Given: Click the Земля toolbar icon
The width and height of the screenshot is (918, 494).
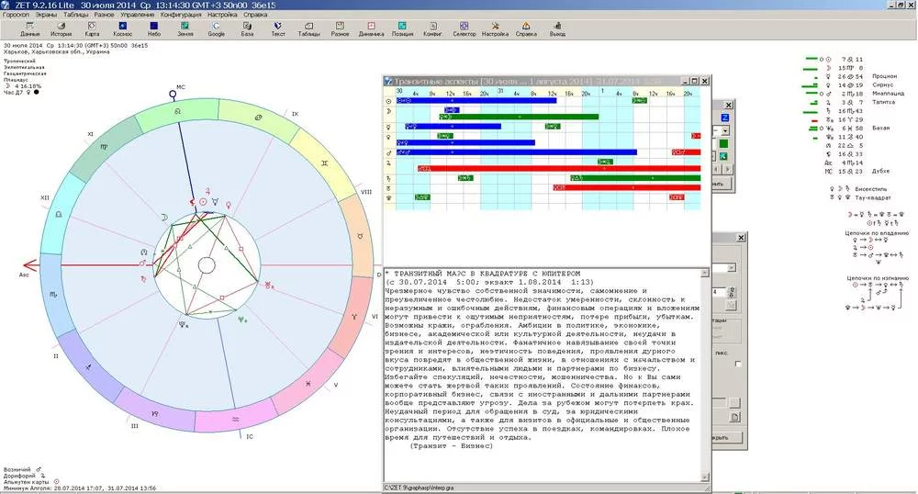Looking at the screenshot, I should click(x=185, y=28).
